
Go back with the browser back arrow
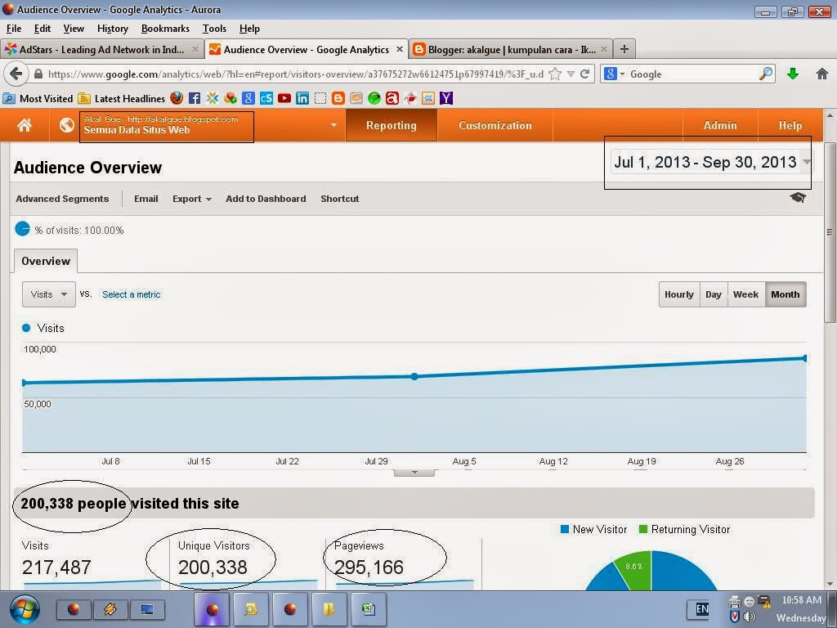[16, 74]
